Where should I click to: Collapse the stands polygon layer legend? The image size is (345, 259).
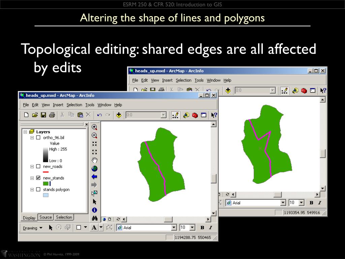coord(32,190)
